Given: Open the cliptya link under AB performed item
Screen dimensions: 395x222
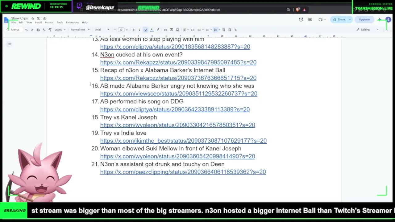Looking at the screenshot, I should [175, 109].
